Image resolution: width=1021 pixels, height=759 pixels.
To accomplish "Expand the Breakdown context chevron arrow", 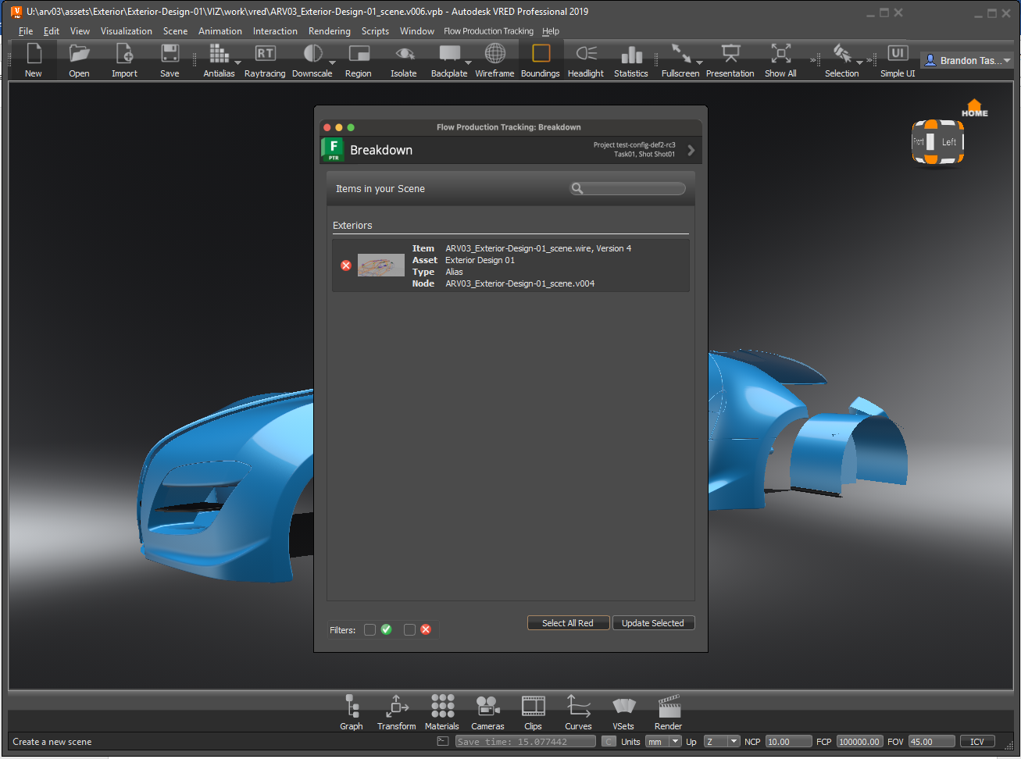I will [691, 150].
